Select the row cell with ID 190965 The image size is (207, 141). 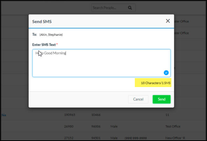(70, 116)
